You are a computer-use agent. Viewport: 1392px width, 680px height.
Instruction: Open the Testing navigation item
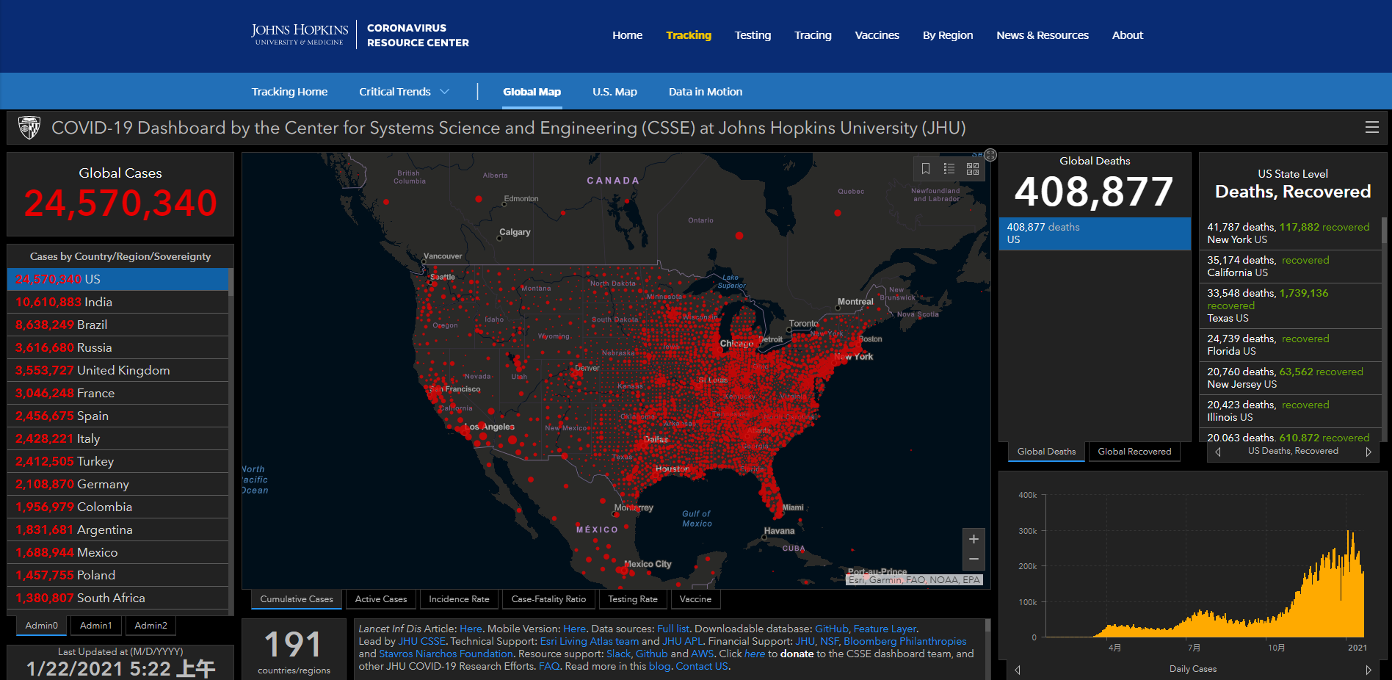tap(753, 35)
